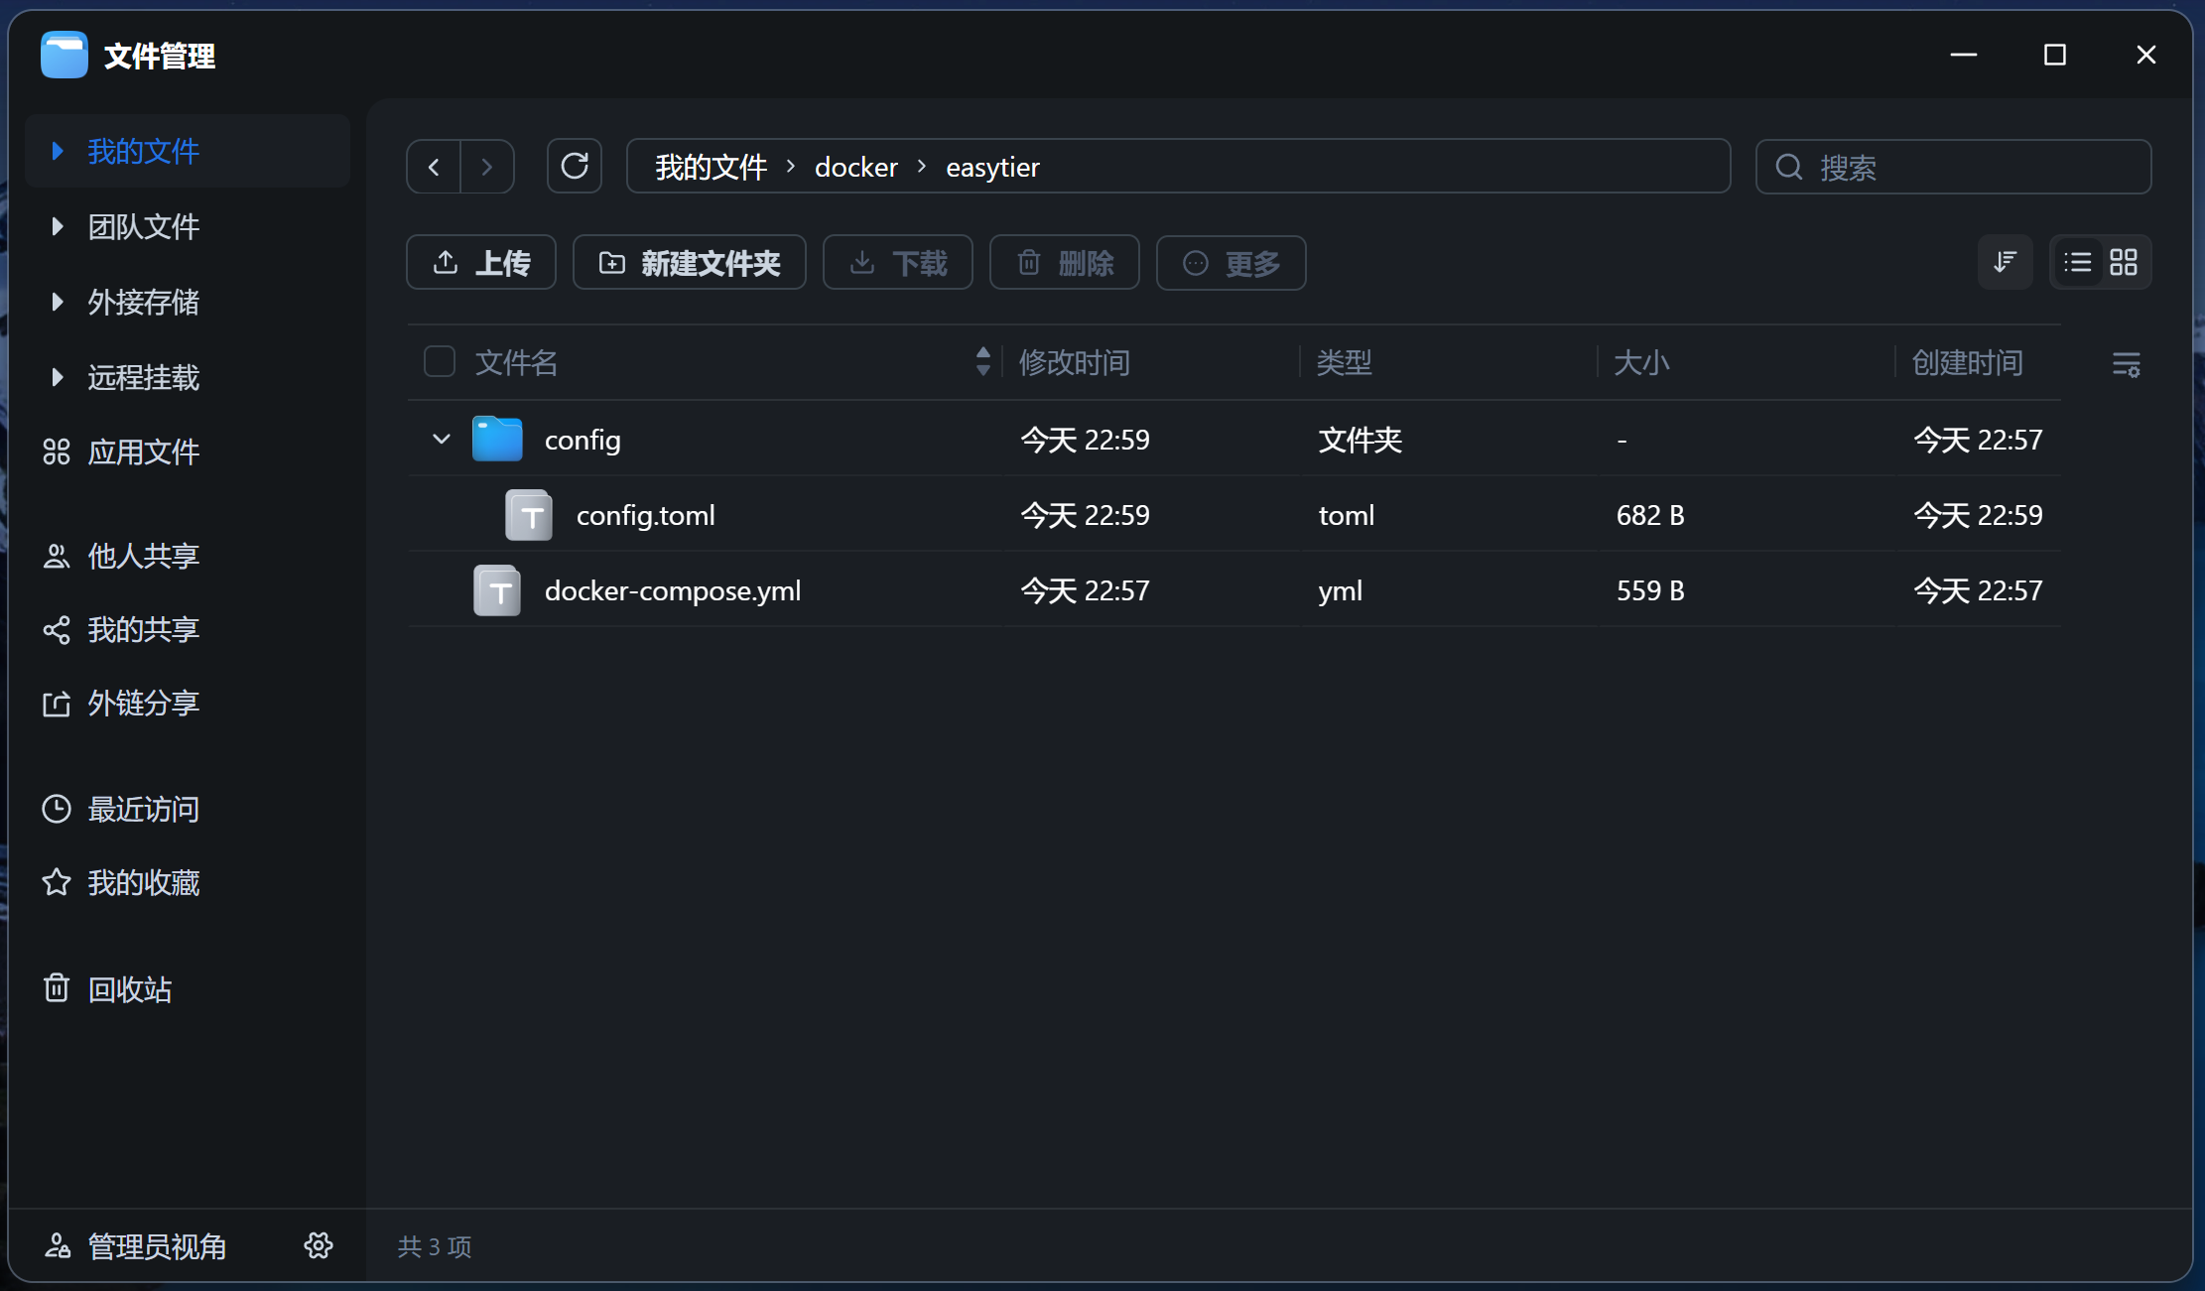The height and width of the screenshot is (1291, 2205).
Task: Click the sort order icon
Action: point(2006,262)
